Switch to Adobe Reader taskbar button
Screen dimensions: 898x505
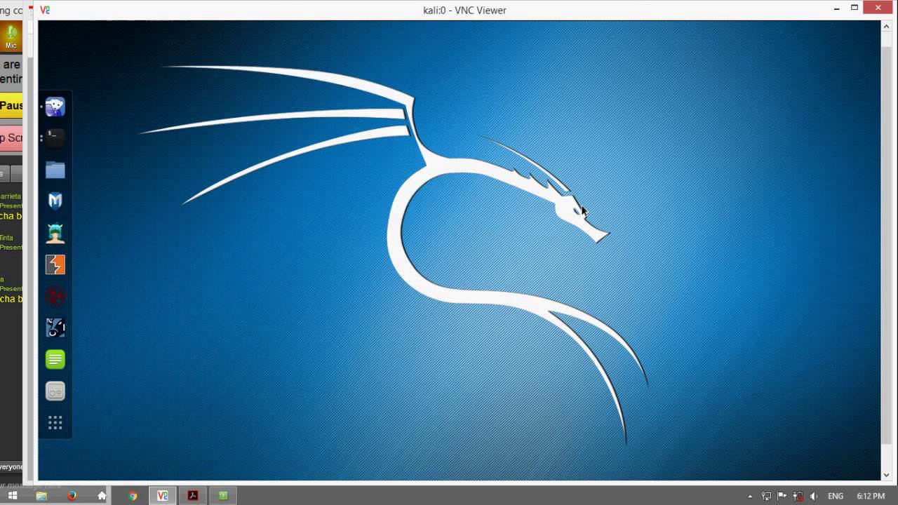coord(193,496)
